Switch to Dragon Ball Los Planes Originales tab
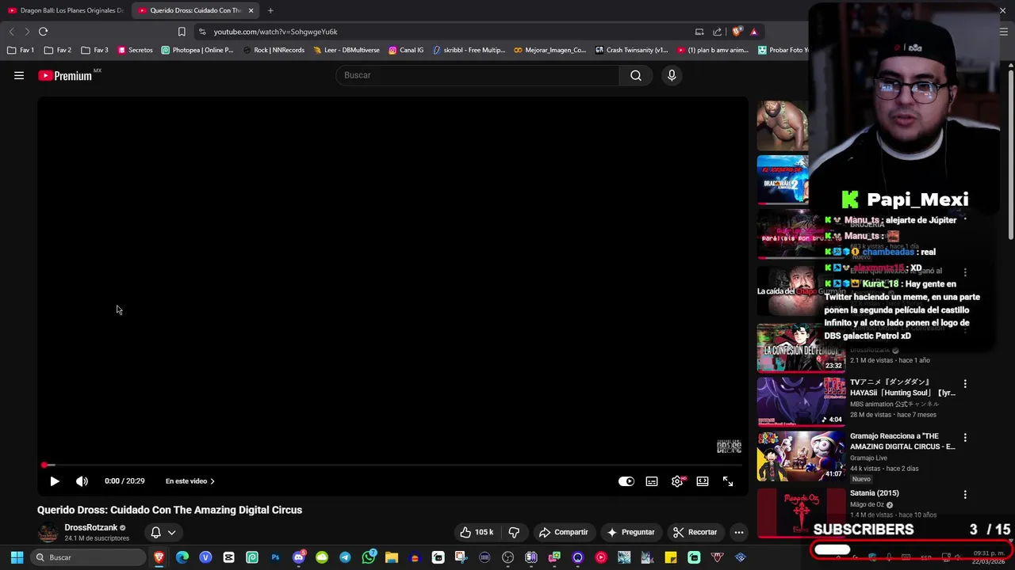The image size is (1015, 570). point(65,10)
